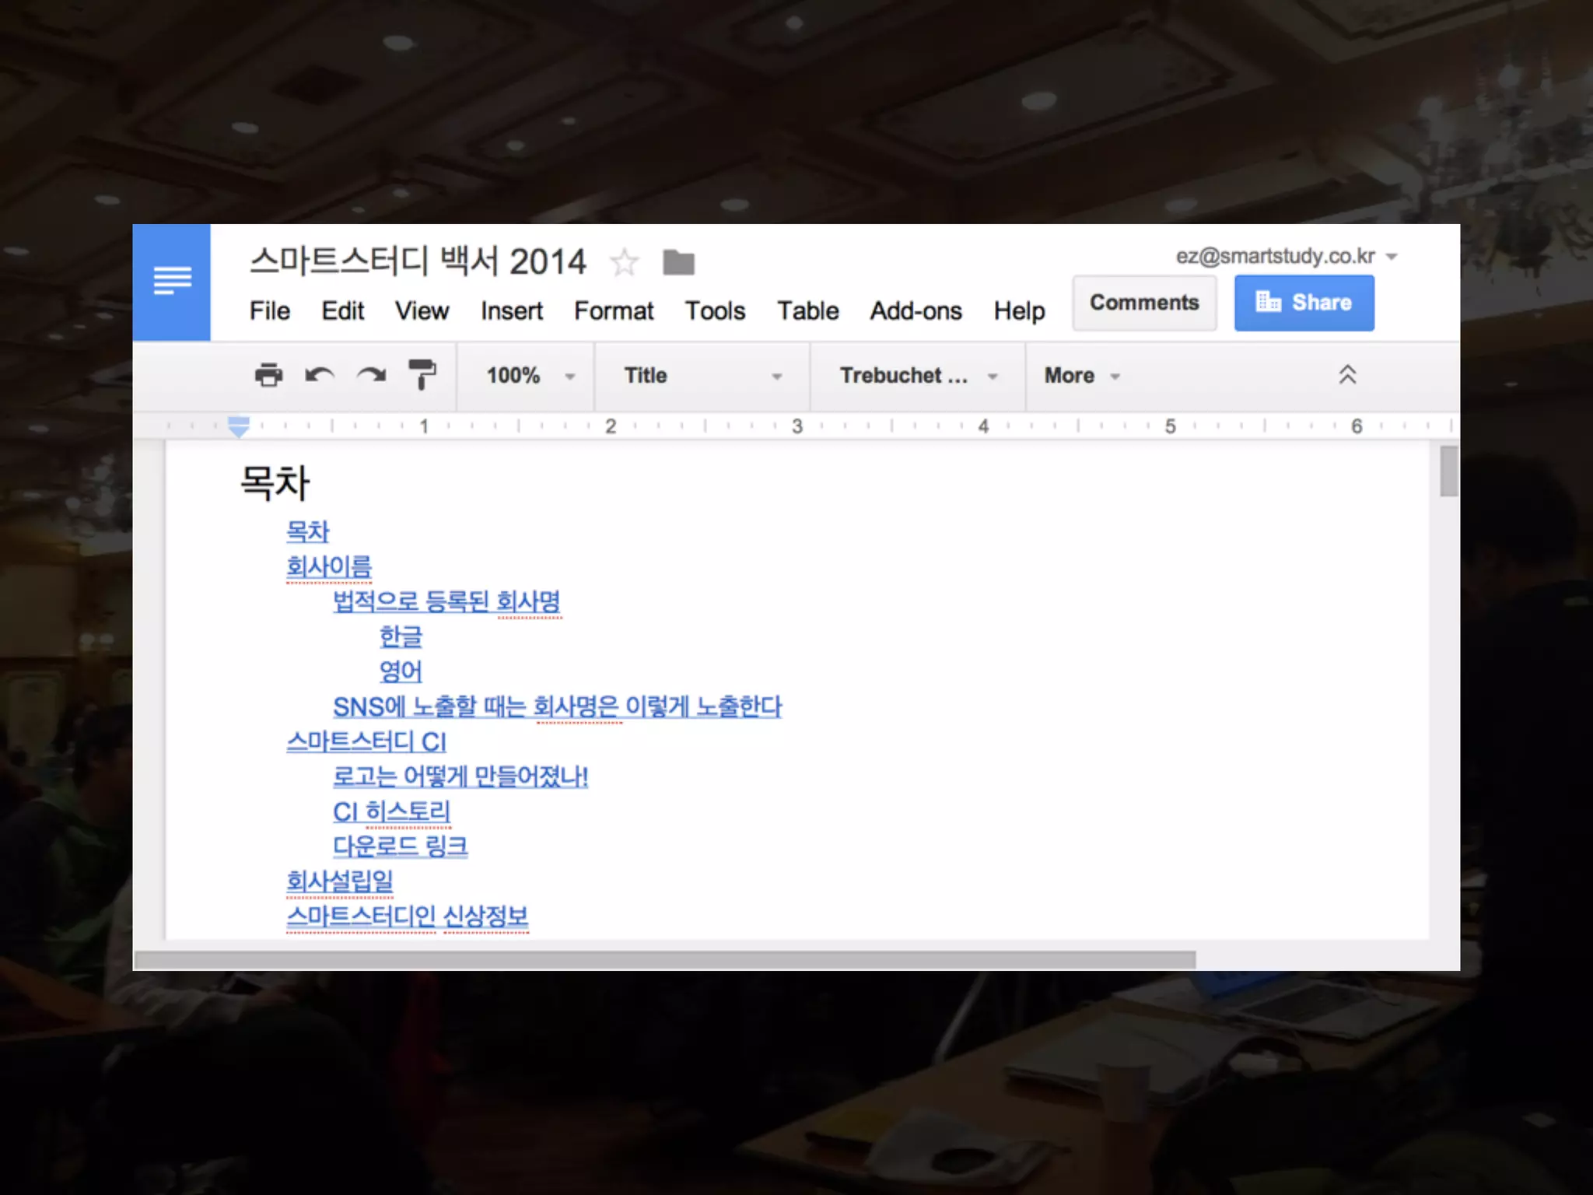The width and height of the screenshot is (1593, 1195).
Task: Open the Add-ons menu
Action: coord(915,311)
